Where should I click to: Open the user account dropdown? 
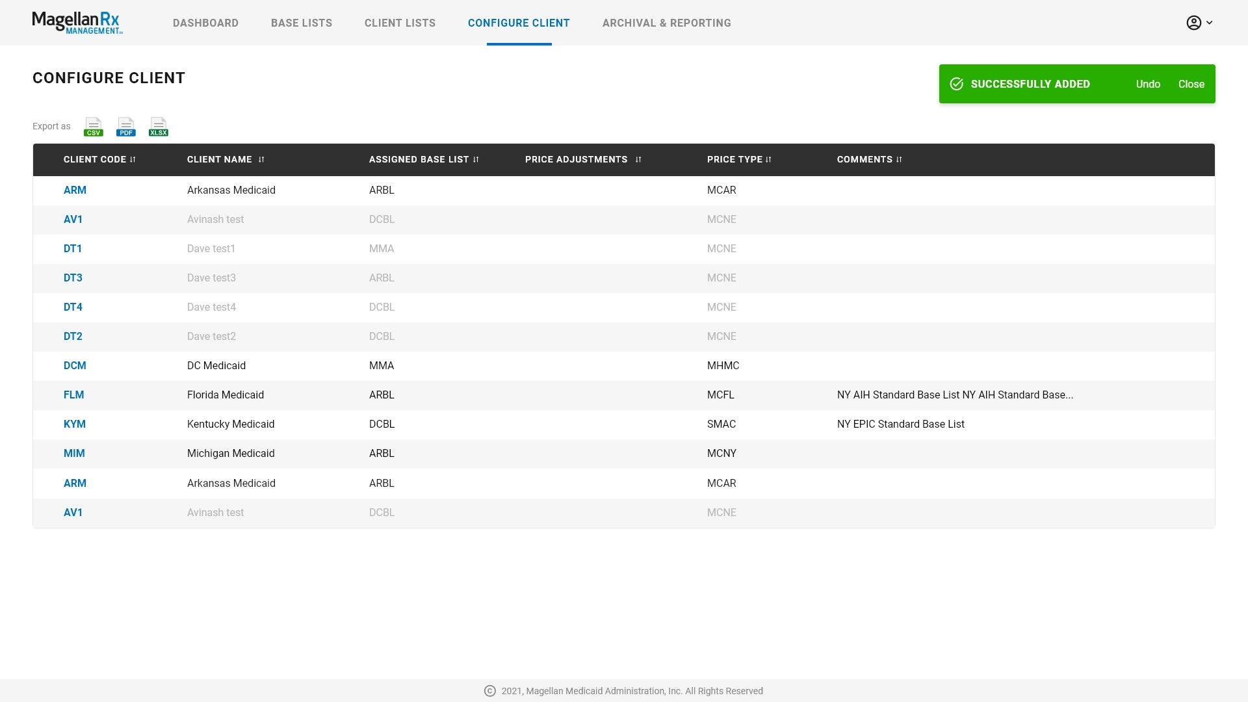pyautogui.click(x=1199, y=23)
